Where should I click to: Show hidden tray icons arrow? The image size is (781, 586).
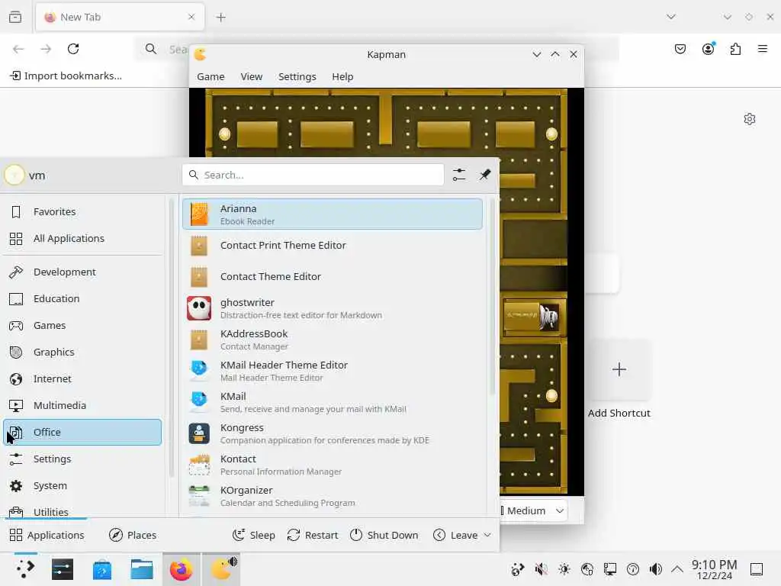click(x=677, y=569)
